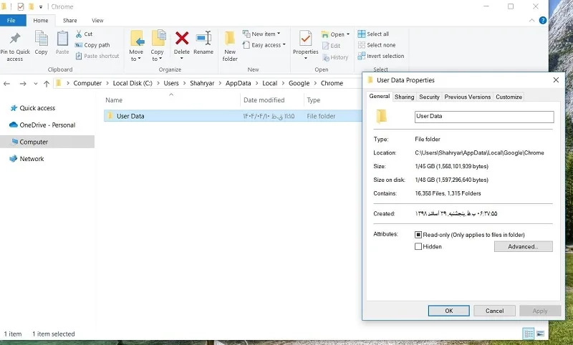Close the User Data Properties dialog
The height and width of the screenshot is (345, 573).
[556, 80]
